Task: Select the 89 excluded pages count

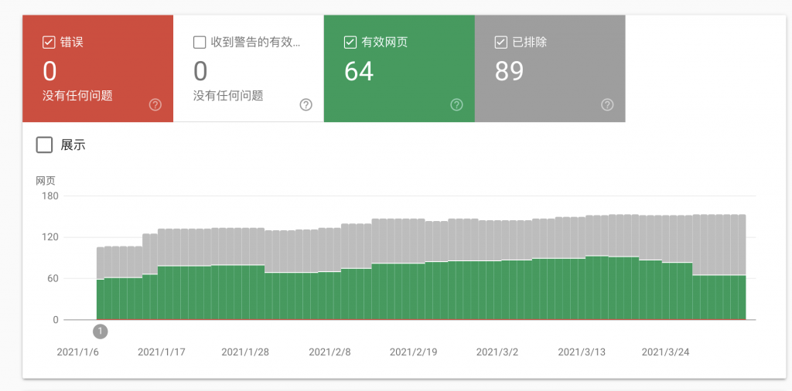Action: [510, 72]
